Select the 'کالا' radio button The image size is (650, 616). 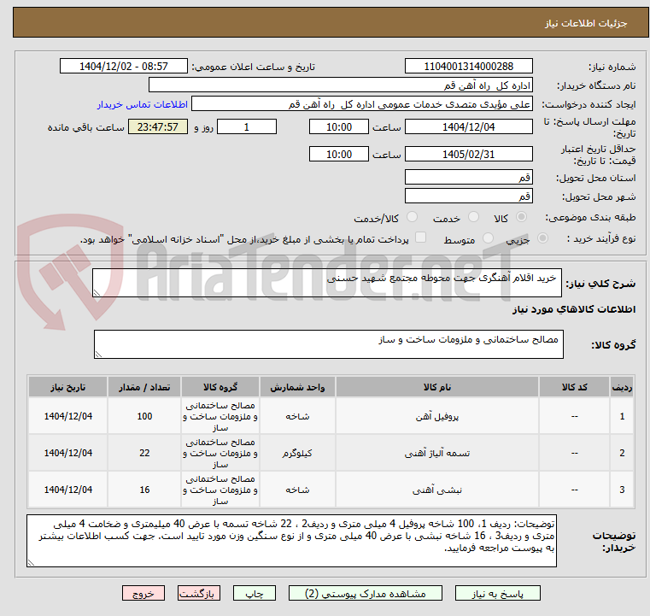522,217
